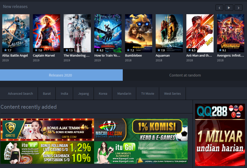247x168 pixels.
Task: Open The Wandering Earth poster
Action: (77, 33)
